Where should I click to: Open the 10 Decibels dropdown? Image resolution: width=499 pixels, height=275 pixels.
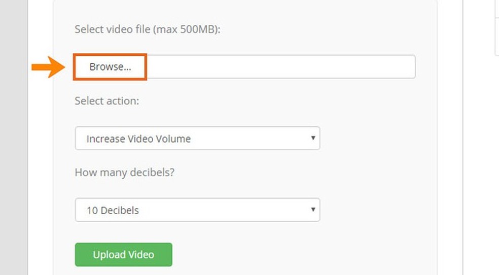[197, 210]
